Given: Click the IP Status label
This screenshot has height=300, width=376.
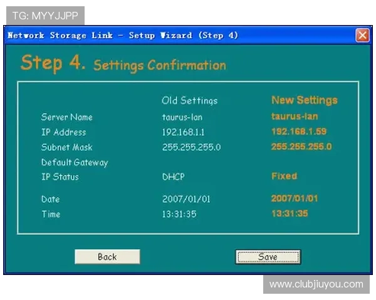Looking at the screenshot, I should coord(60,177).
